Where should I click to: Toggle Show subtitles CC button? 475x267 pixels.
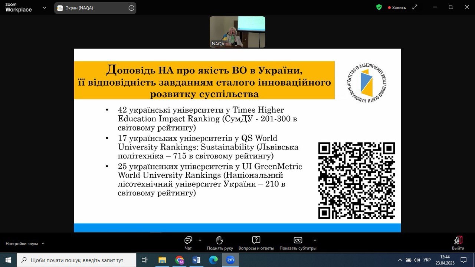(x=298, y=240)
